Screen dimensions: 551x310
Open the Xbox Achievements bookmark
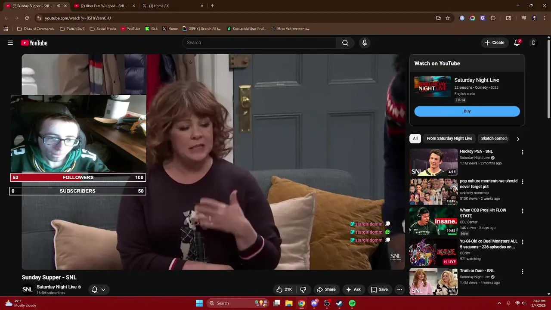[290, 29]
